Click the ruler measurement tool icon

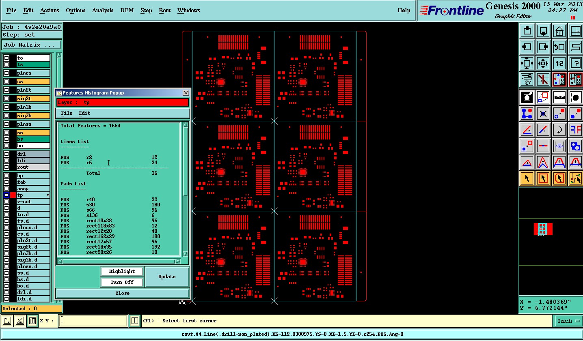tap(559, 97)
